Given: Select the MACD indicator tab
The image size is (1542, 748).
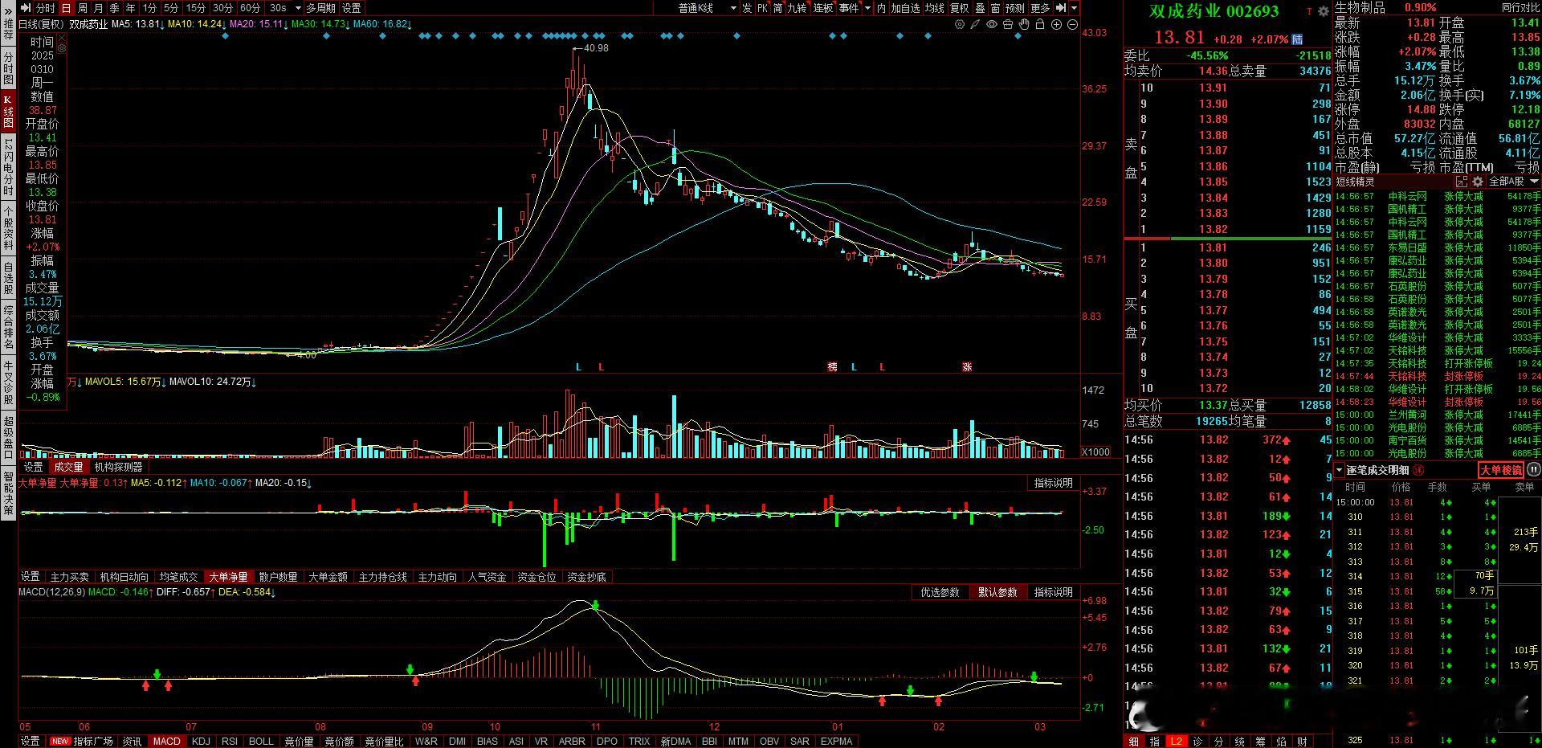Looking at the screenshot, I should [167, 741].
